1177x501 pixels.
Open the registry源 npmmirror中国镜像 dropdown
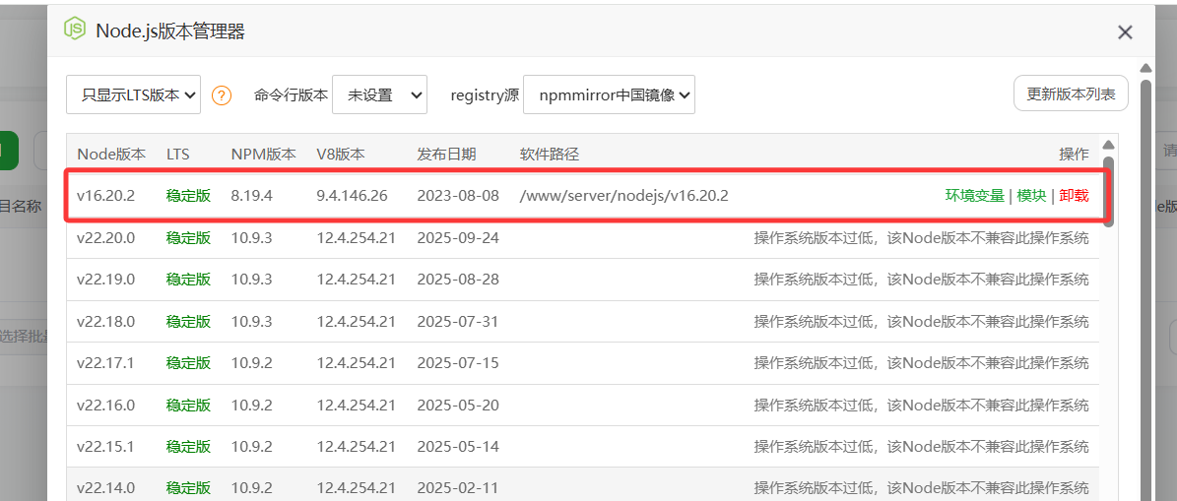click(x=609, y=94)
